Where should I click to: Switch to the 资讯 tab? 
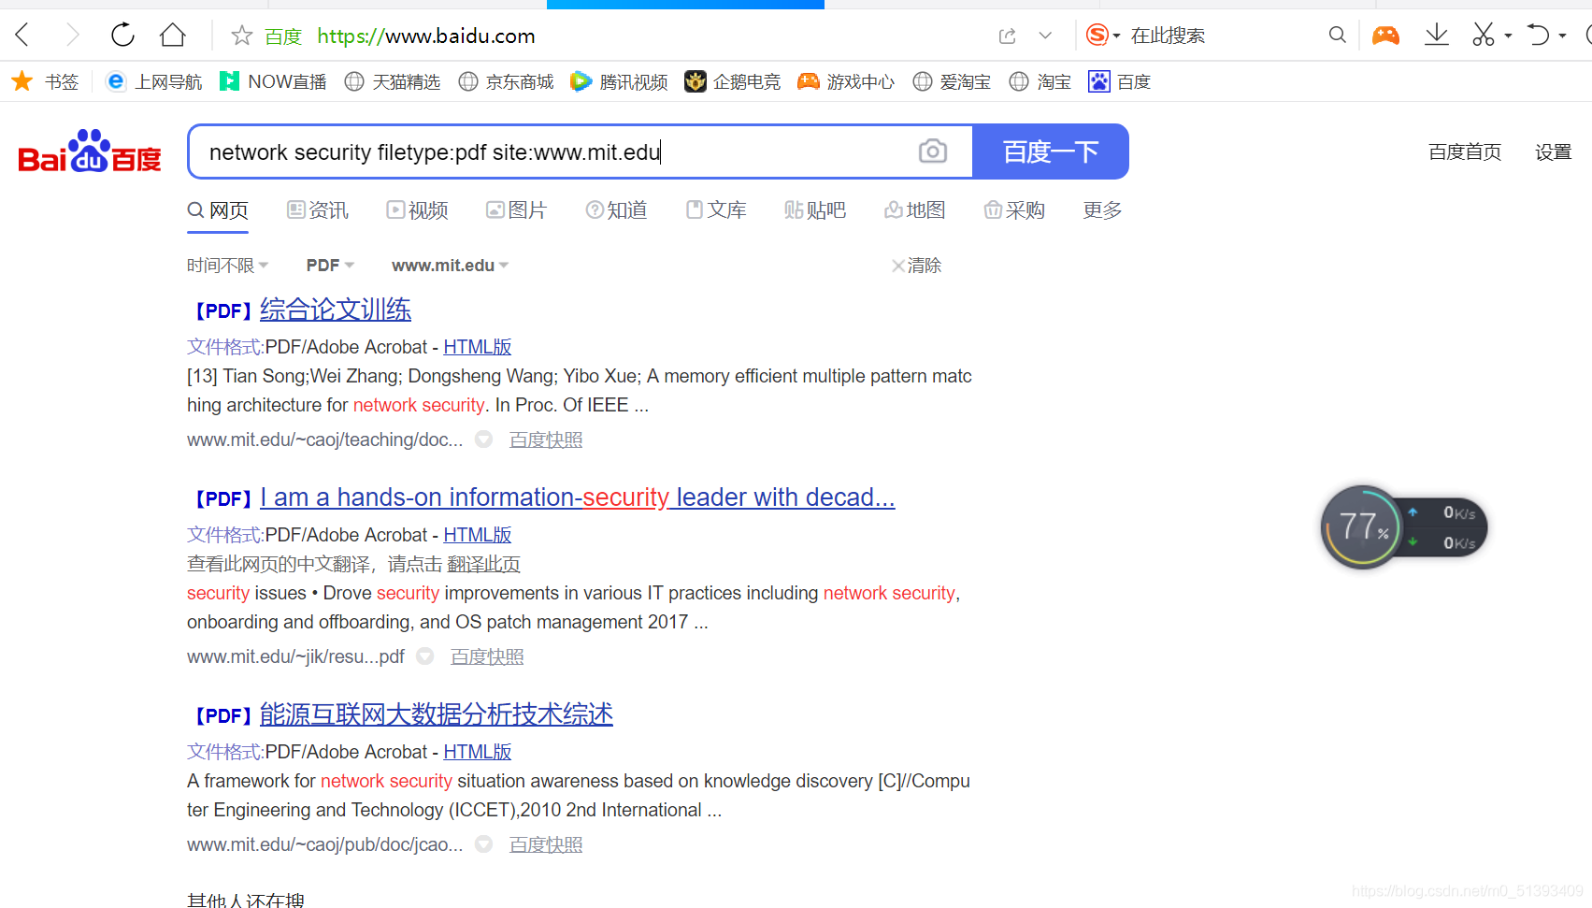pyautogui.click(x=318, y=210)
